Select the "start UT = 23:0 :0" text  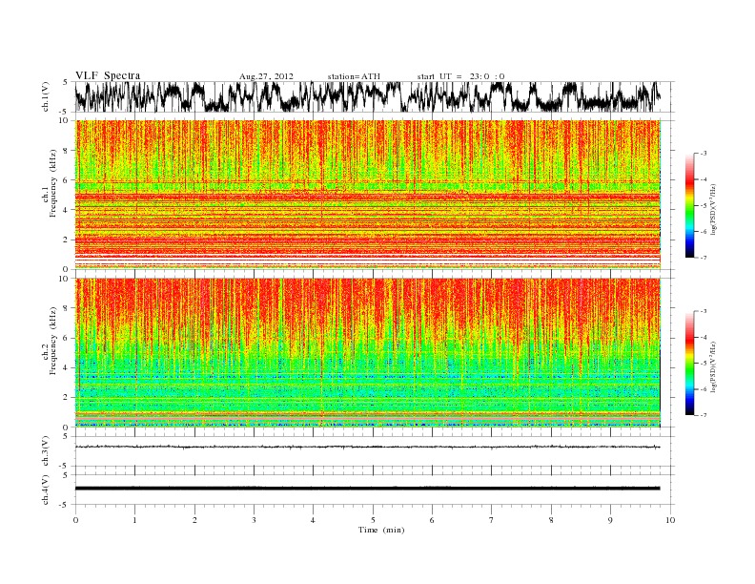460,76
